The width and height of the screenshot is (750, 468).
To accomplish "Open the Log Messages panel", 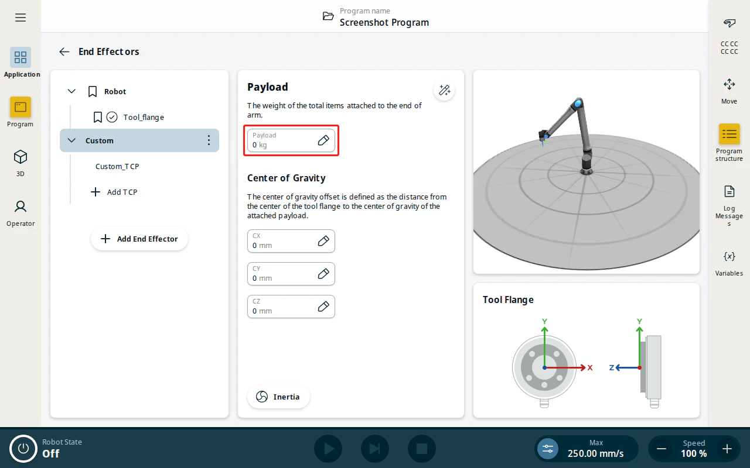I will (729, 205).
